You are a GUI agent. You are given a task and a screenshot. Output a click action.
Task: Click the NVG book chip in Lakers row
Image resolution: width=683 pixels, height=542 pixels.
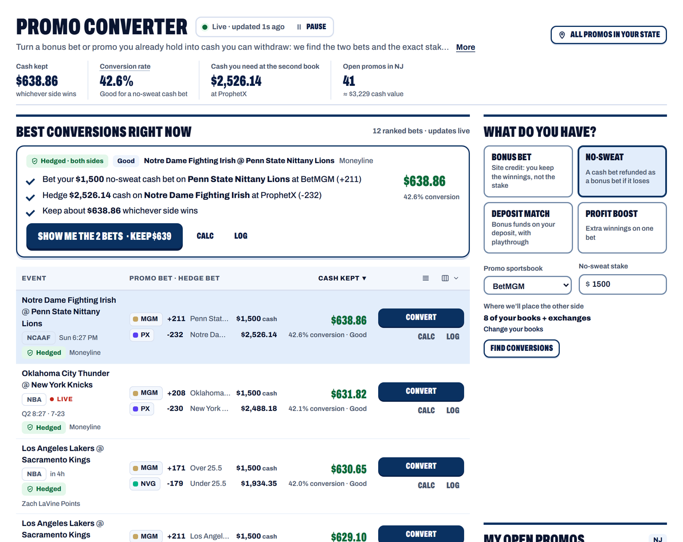(144, 484)
